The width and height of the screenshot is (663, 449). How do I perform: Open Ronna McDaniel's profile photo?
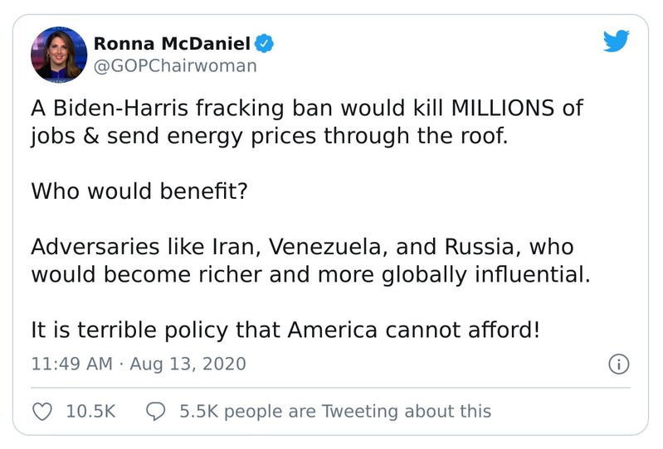pyautogui.click(x=59, y=54)
